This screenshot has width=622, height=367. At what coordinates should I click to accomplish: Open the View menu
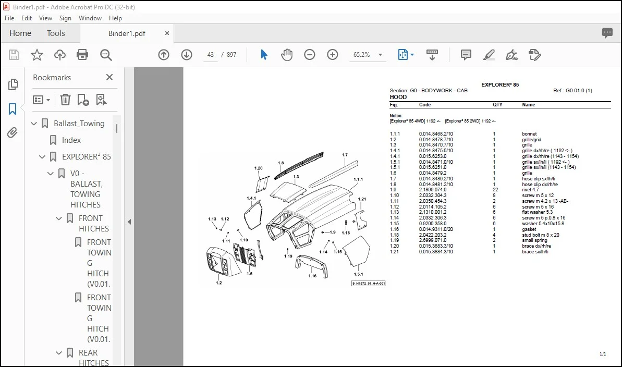tap(45, 18)
